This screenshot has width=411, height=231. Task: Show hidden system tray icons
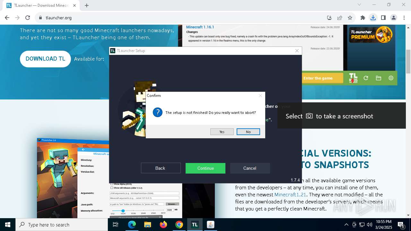[x=346, y=225]
